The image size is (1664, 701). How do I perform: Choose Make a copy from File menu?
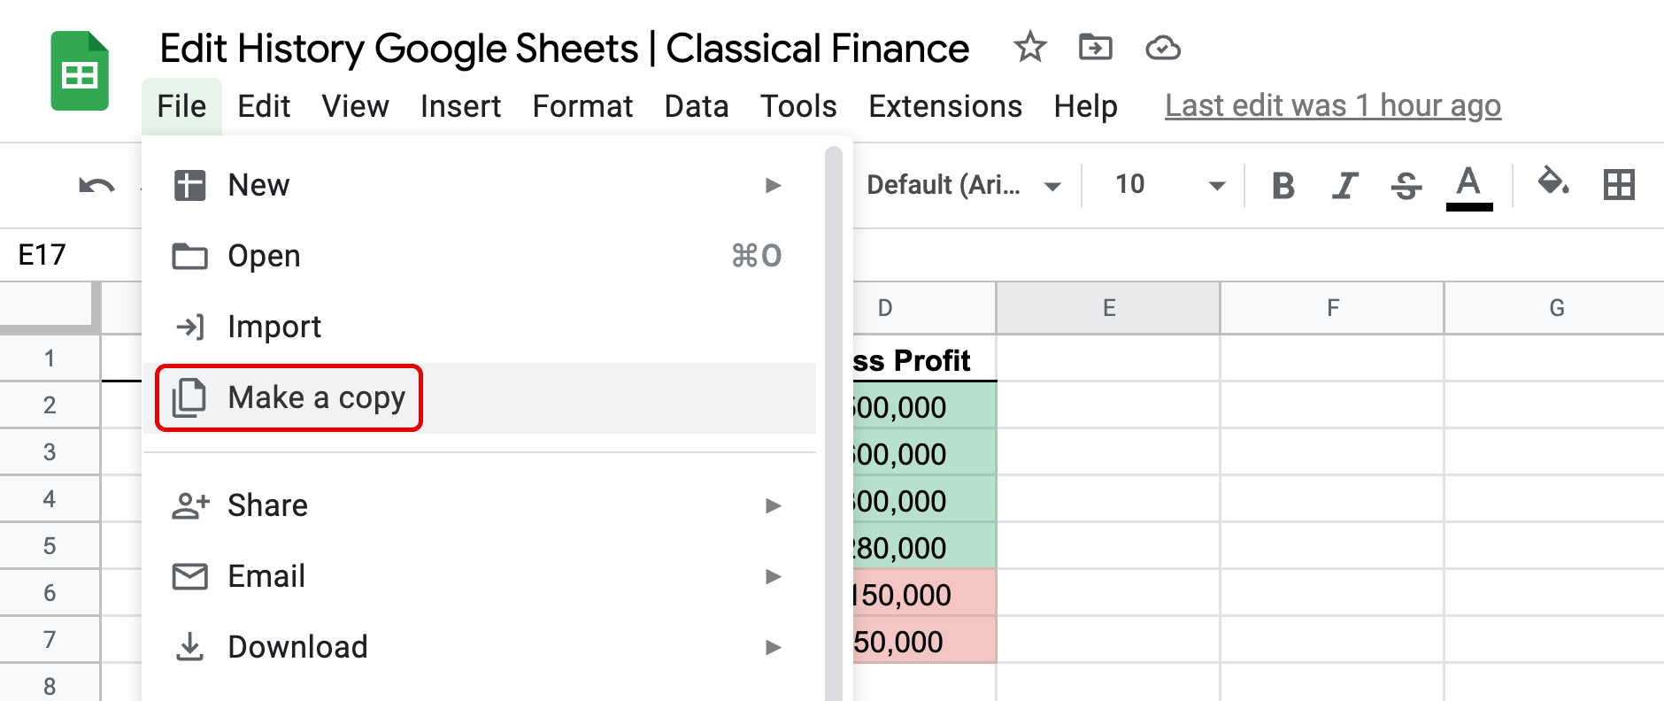click(479, 397)
